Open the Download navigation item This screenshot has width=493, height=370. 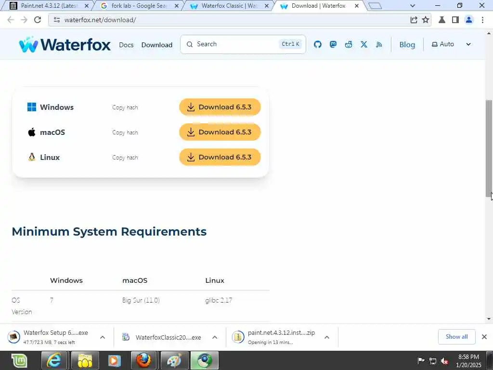pyautogui.click(x=157, y=45)
